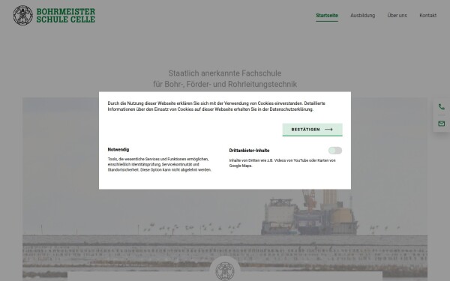Click the round emblem below the hero image
Viewport: 450px width, 281px height.
[x=225, y=271]
